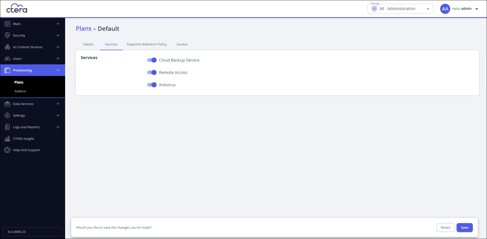
Task: Click the Plans breadcrumb link
Action: click(x=84, y=29)
